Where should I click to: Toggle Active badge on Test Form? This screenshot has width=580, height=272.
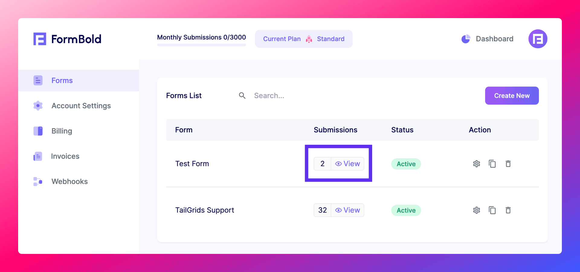(x=406, y=164)
